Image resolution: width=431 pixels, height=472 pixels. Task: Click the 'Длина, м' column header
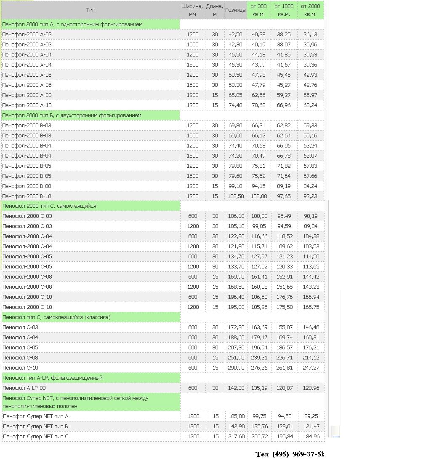click(x=214, y=10)
